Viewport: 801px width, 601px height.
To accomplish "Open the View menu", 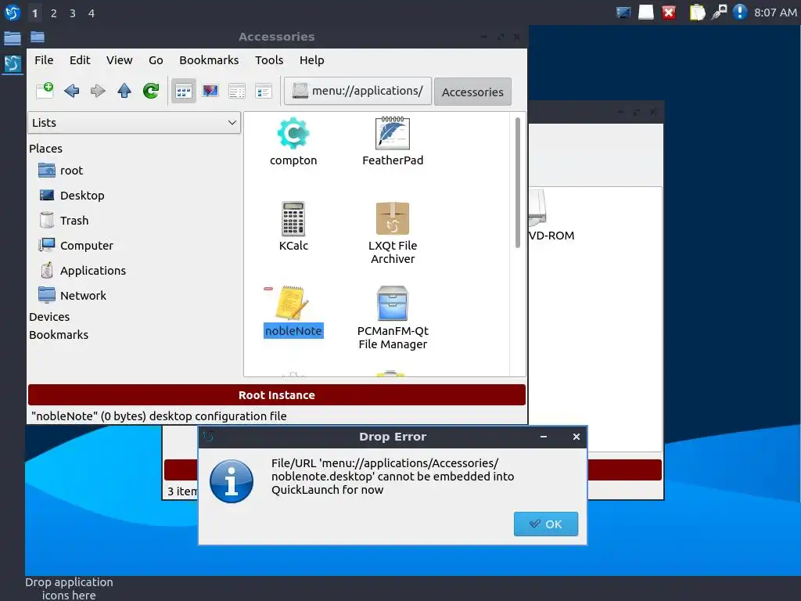I will [119, 60].
